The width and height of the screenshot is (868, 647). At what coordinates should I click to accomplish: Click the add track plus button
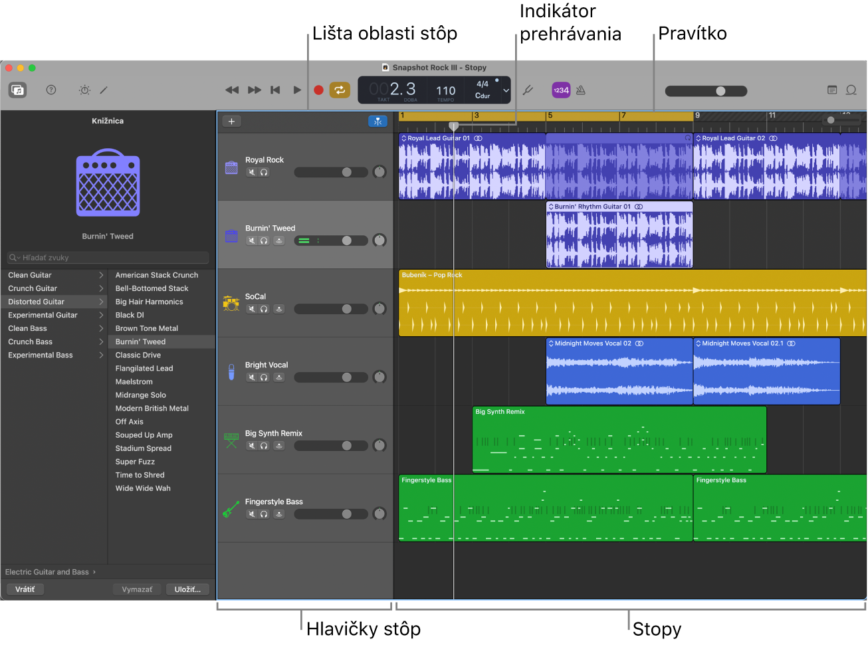point(231,122)
